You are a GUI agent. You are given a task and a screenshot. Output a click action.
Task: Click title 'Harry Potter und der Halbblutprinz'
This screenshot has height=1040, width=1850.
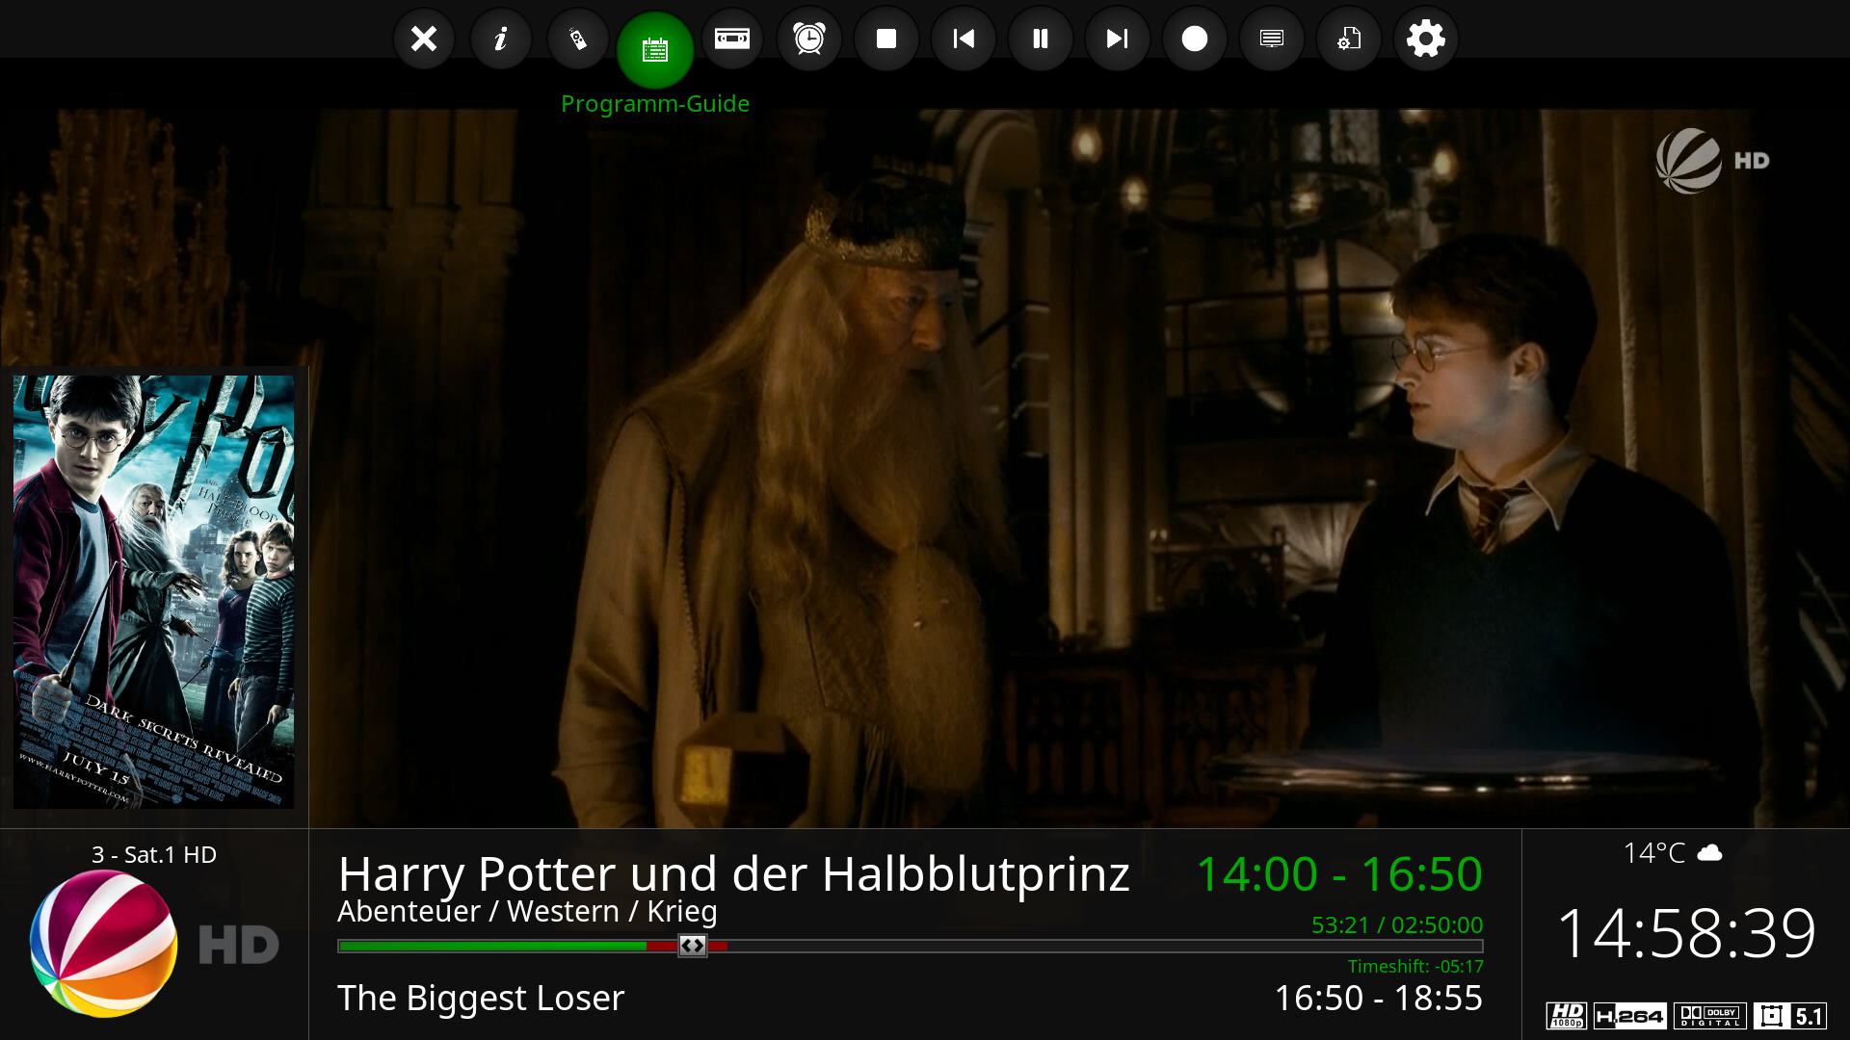(733, 874)
